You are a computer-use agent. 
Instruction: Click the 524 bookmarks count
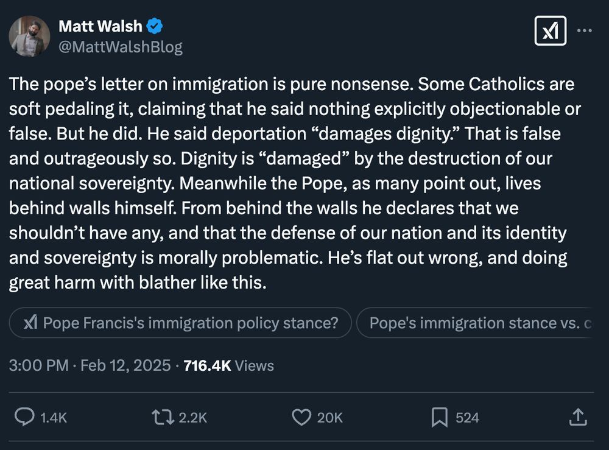pyautogui.click(x=467, y=418)
